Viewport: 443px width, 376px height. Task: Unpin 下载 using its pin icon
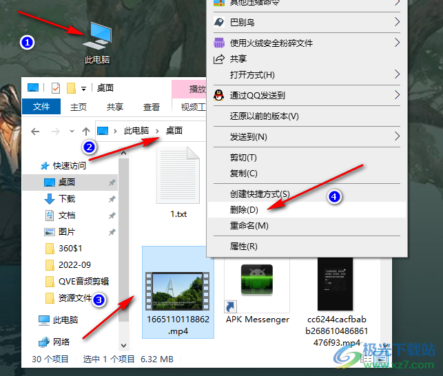112,199
